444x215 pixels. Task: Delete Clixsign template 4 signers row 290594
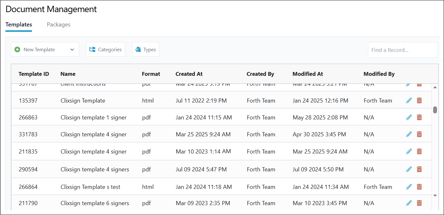[419, 169]
